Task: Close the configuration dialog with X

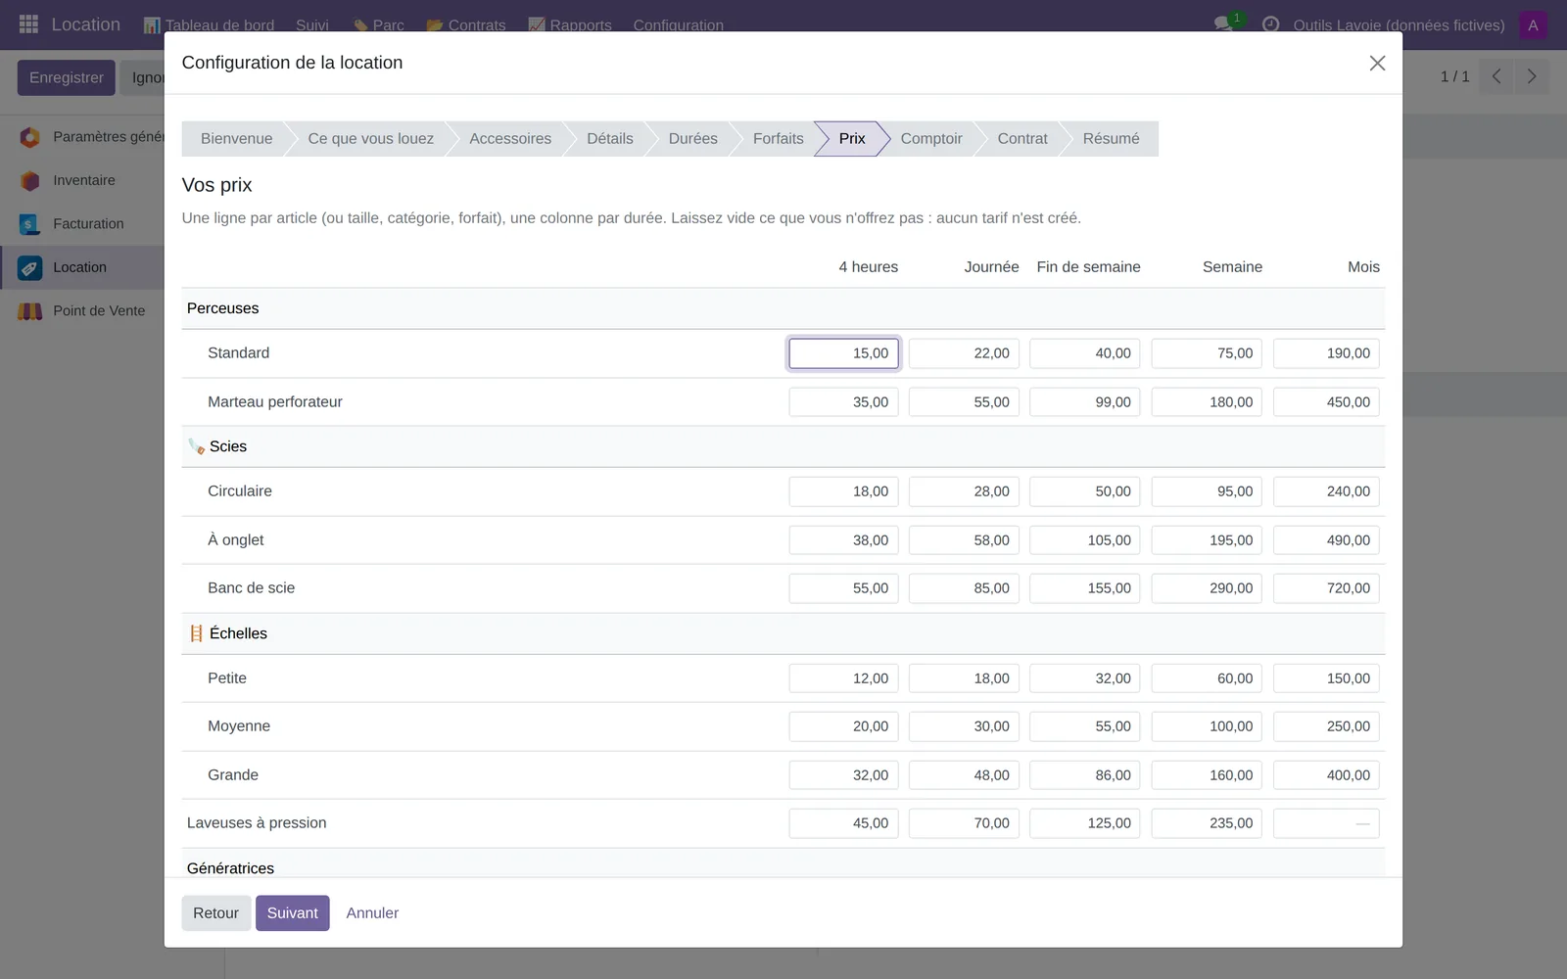Action: pyautogui.click(x=1377, y=63)
